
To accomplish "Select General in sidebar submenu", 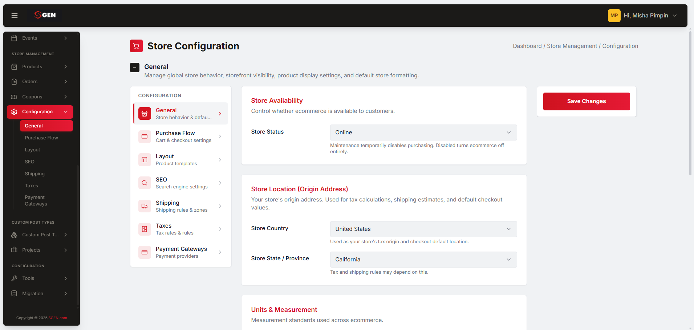I will point(46,126).
